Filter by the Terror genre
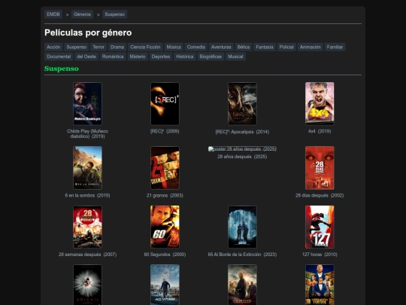This screenshot has width=406, height=305. click(98, 47)
